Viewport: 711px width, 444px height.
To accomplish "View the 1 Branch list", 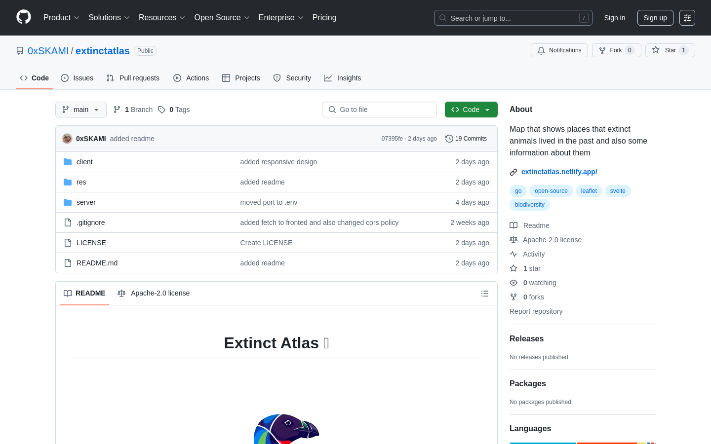I will click(133, 110).
